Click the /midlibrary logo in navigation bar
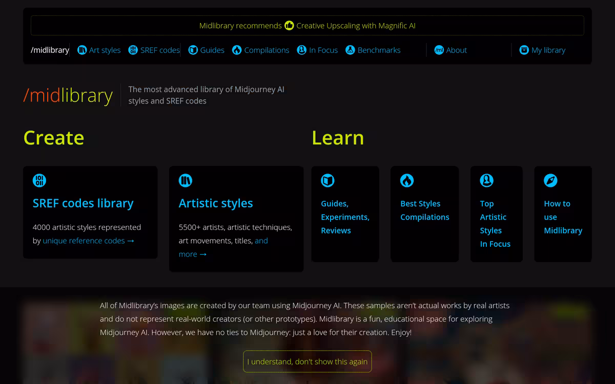The image size is (615, 384). pyautogui.click(x=50, y=50)
